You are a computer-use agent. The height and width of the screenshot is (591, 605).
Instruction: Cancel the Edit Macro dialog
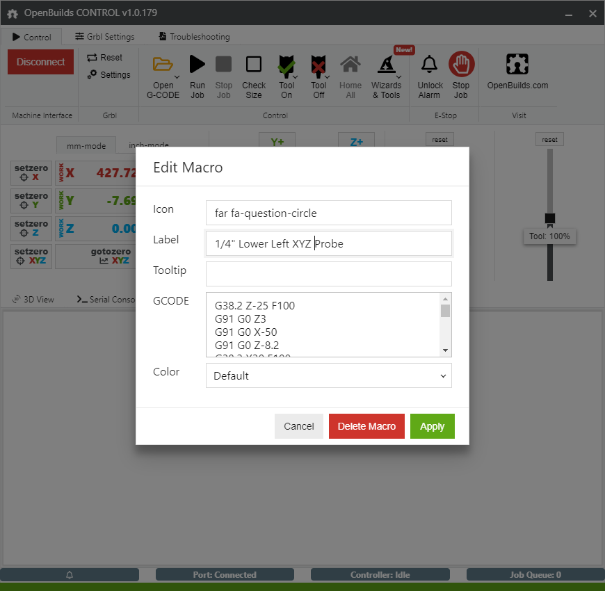coord(298,426)
